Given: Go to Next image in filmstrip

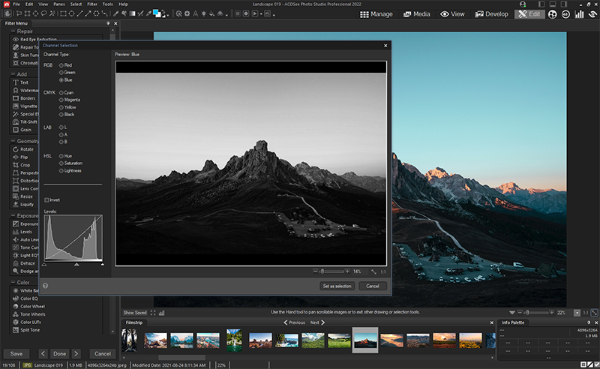Looking at the screenshot, I should point(317,322).
